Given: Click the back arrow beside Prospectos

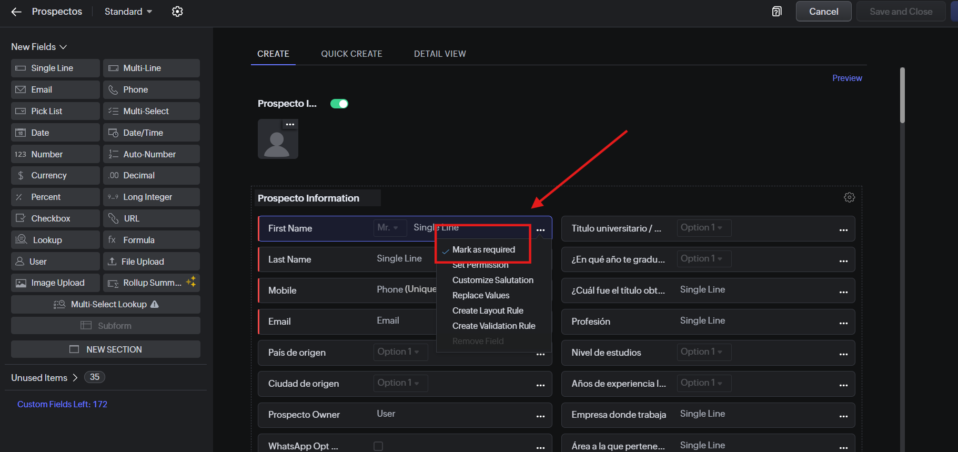Looking at the screenshot, I should (16, 12).
